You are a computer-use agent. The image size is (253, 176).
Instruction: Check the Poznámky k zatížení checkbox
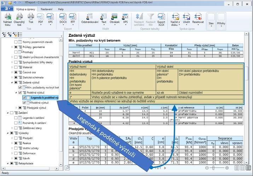[16, 123]
